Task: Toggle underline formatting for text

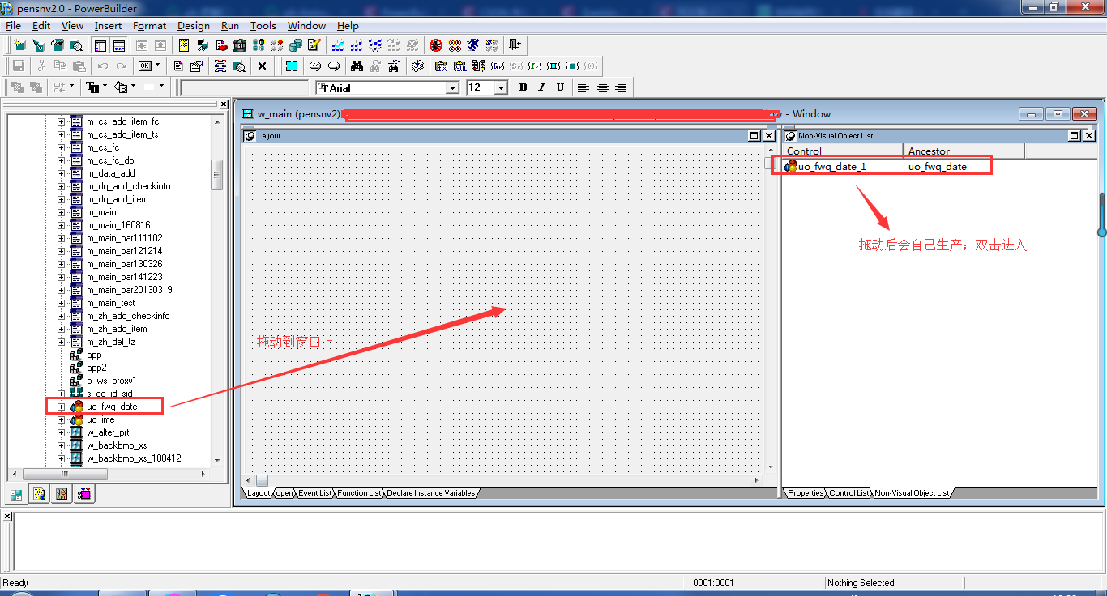Action: [x=560, y=87]
